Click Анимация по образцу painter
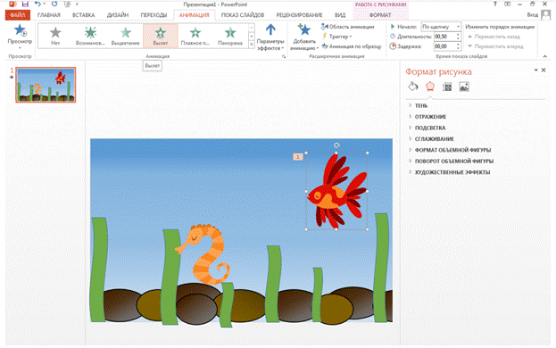This screenshot has height=348, width=556. [352, 46]
